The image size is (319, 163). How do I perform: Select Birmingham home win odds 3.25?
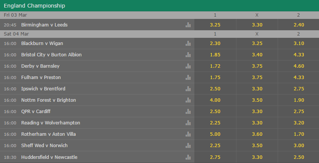(215, 25)
